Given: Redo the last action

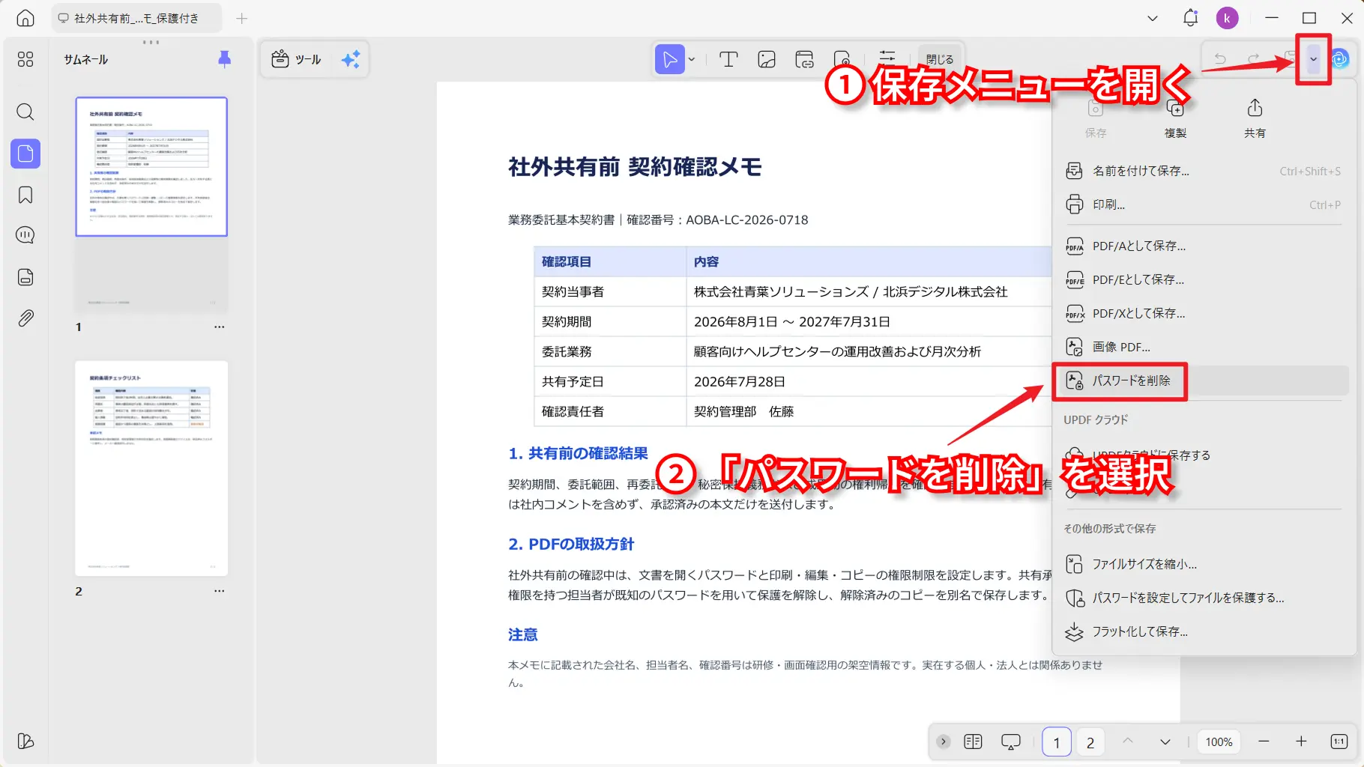Looking at the screenshot, I should [x=1253, y=58].
